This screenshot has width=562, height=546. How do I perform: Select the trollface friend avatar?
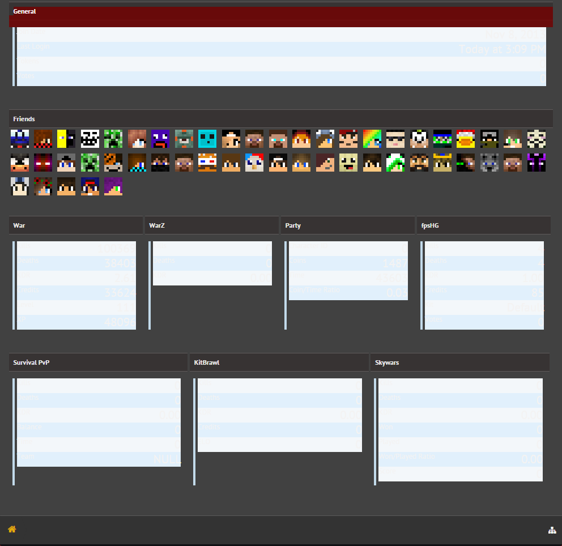tap(90, 138)
